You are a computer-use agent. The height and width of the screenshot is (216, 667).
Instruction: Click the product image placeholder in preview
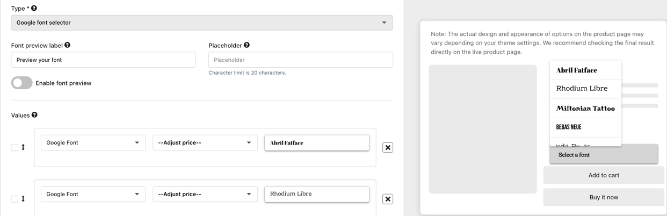pyautogui.click(x=483, y=129)
